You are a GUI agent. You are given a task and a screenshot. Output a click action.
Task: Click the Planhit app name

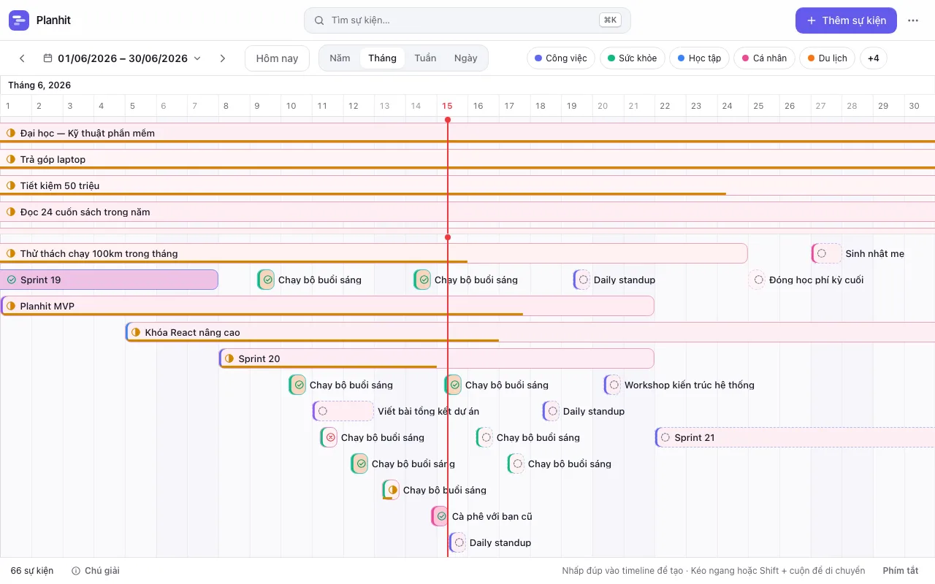tap(53, 20)
